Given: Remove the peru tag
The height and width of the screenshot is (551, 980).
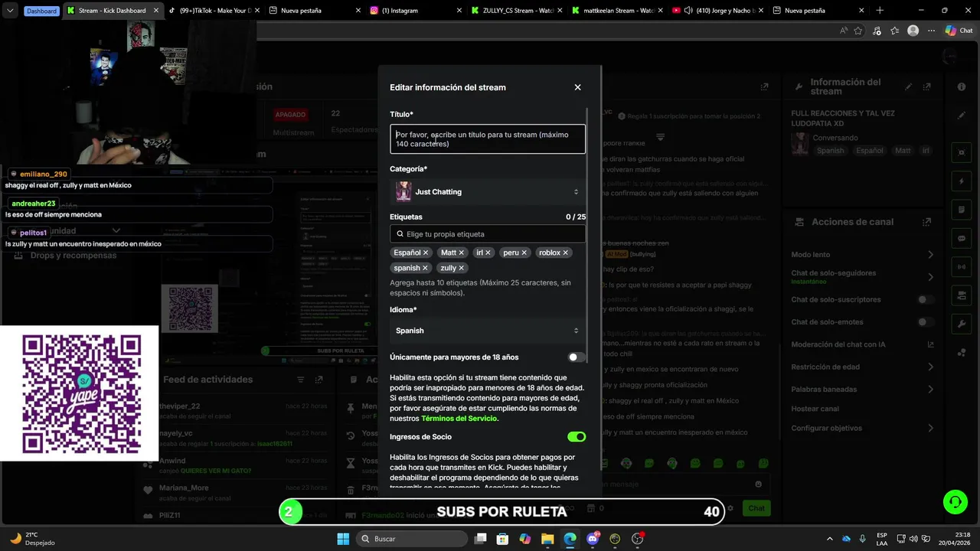Looking at the screenshot, I should (x=524, y=253).
